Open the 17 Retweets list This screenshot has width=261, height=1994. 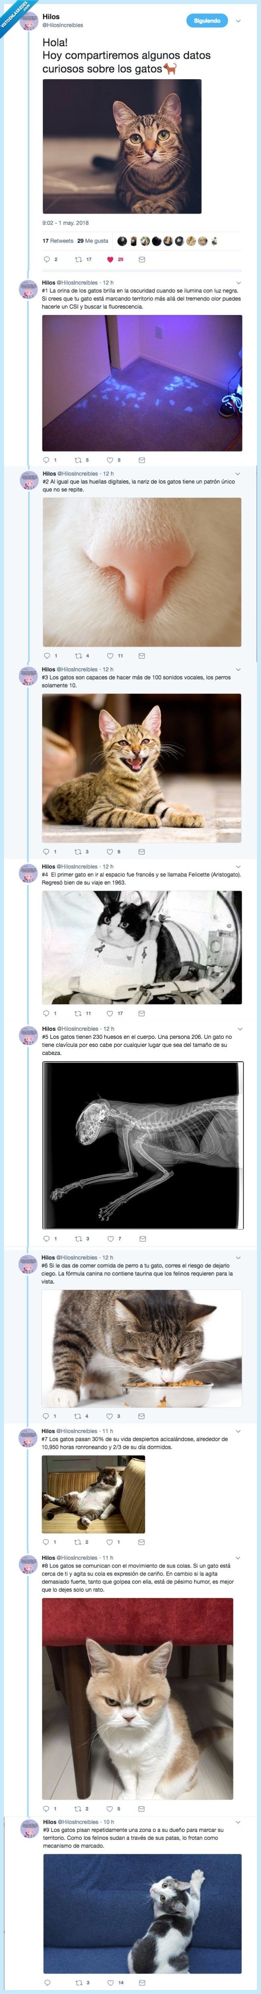(x=58, y=241)
